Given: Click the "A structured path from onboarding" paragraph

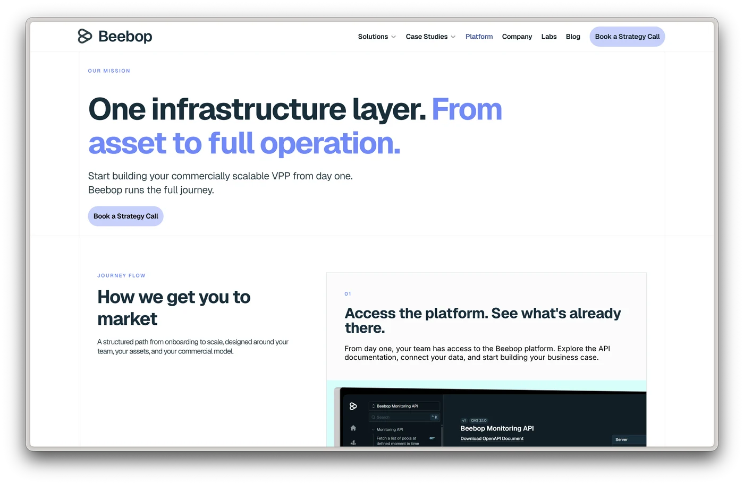Looking at the screenshot, I should [x=193, y=347].
